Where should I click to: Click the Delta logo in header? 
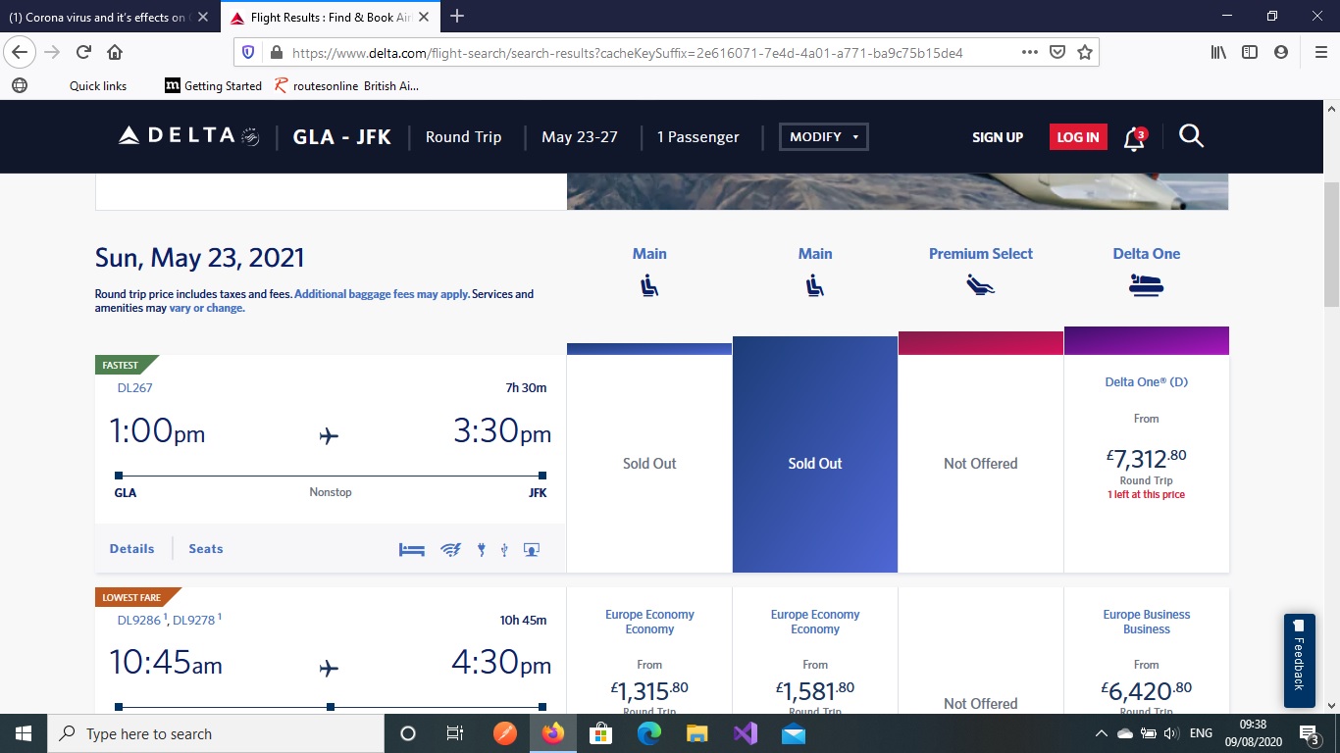click(x=188, y=136)
